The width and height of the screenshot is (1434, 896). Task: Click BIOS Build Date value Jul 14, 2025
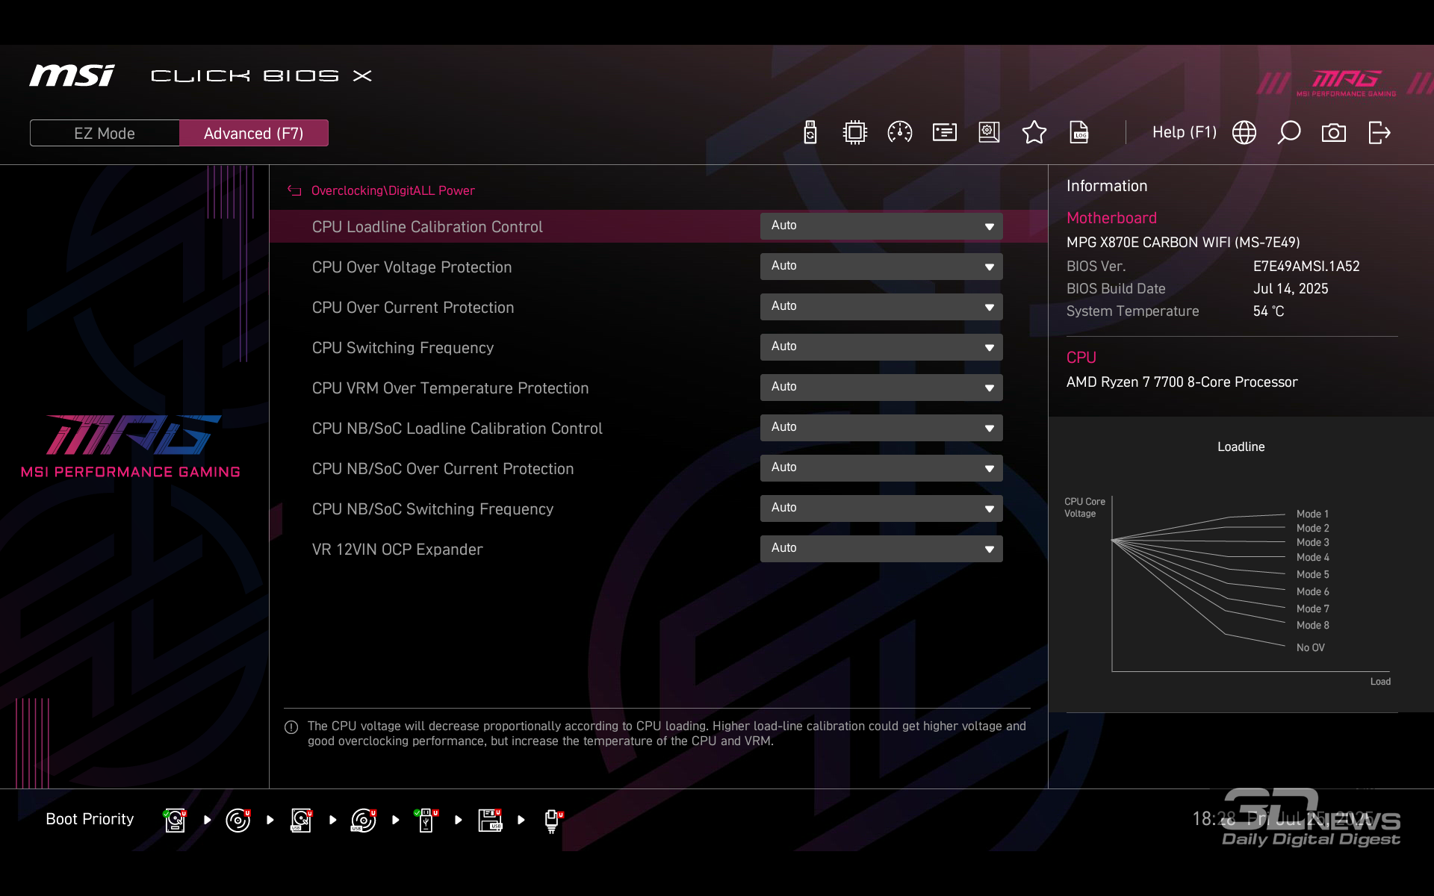pos(1291,289)
